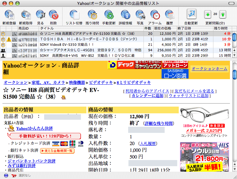The height and width of the screenshot is (179, 237).
Task: Sort by 現在の価格 column header
Action: 165,28
